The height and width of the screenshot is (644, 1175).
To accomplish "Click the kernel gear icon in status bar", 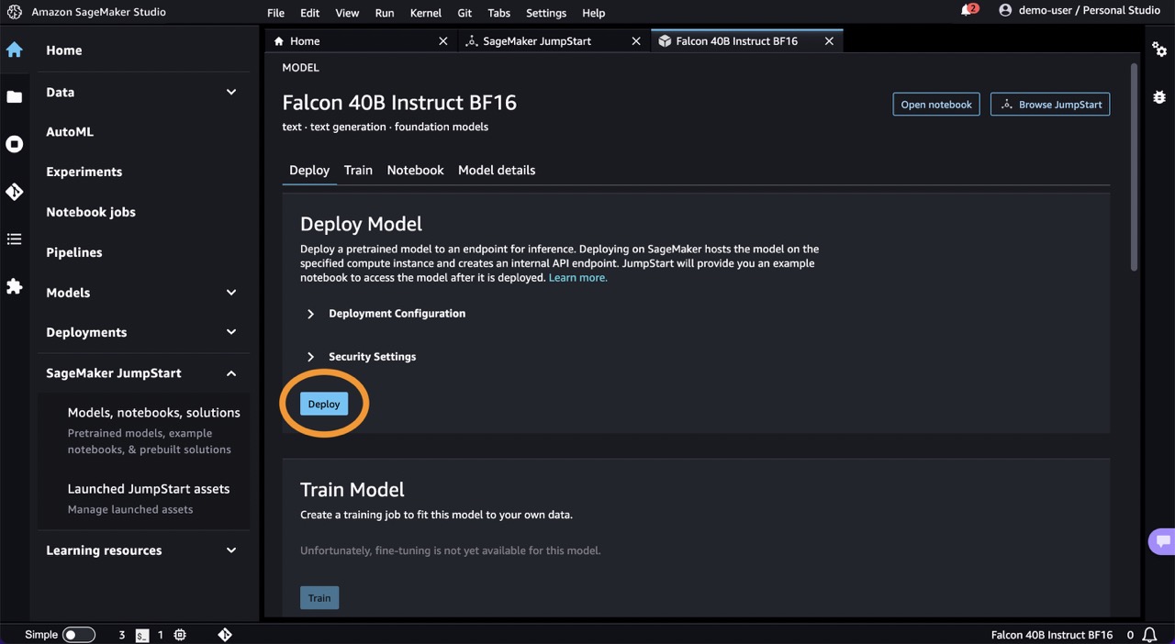I will (180, 635).
